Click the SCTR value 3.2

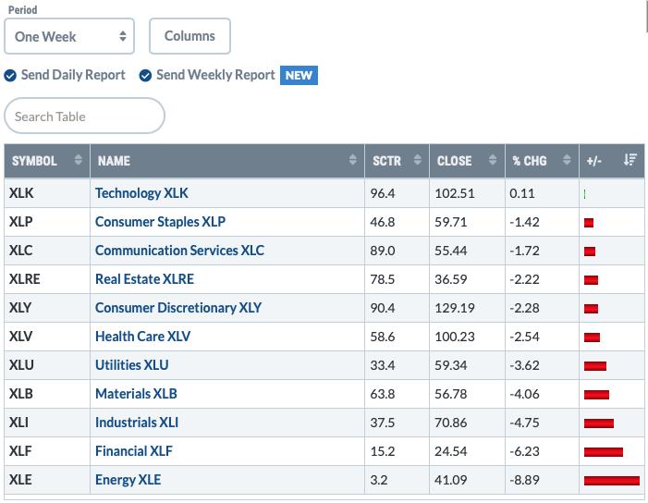coord(379,480)
